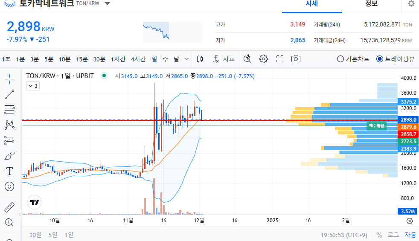Select the brush drawing tool

pyautogui.click(x=10, y=156)
